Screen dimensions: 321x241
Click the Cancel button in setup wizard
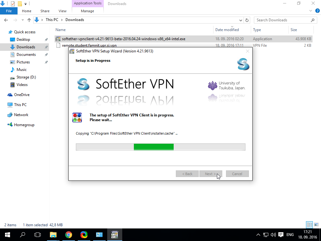237,174
